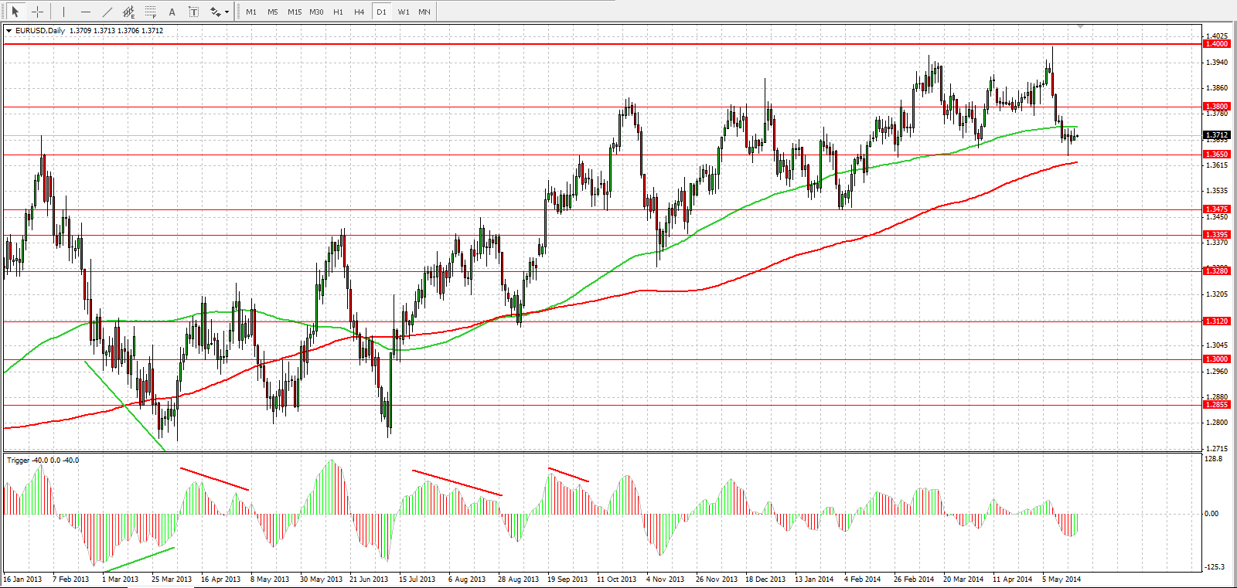Select the MN monthly timeframe
This screenshot has width=1237, height=588.
pos(424,12)
